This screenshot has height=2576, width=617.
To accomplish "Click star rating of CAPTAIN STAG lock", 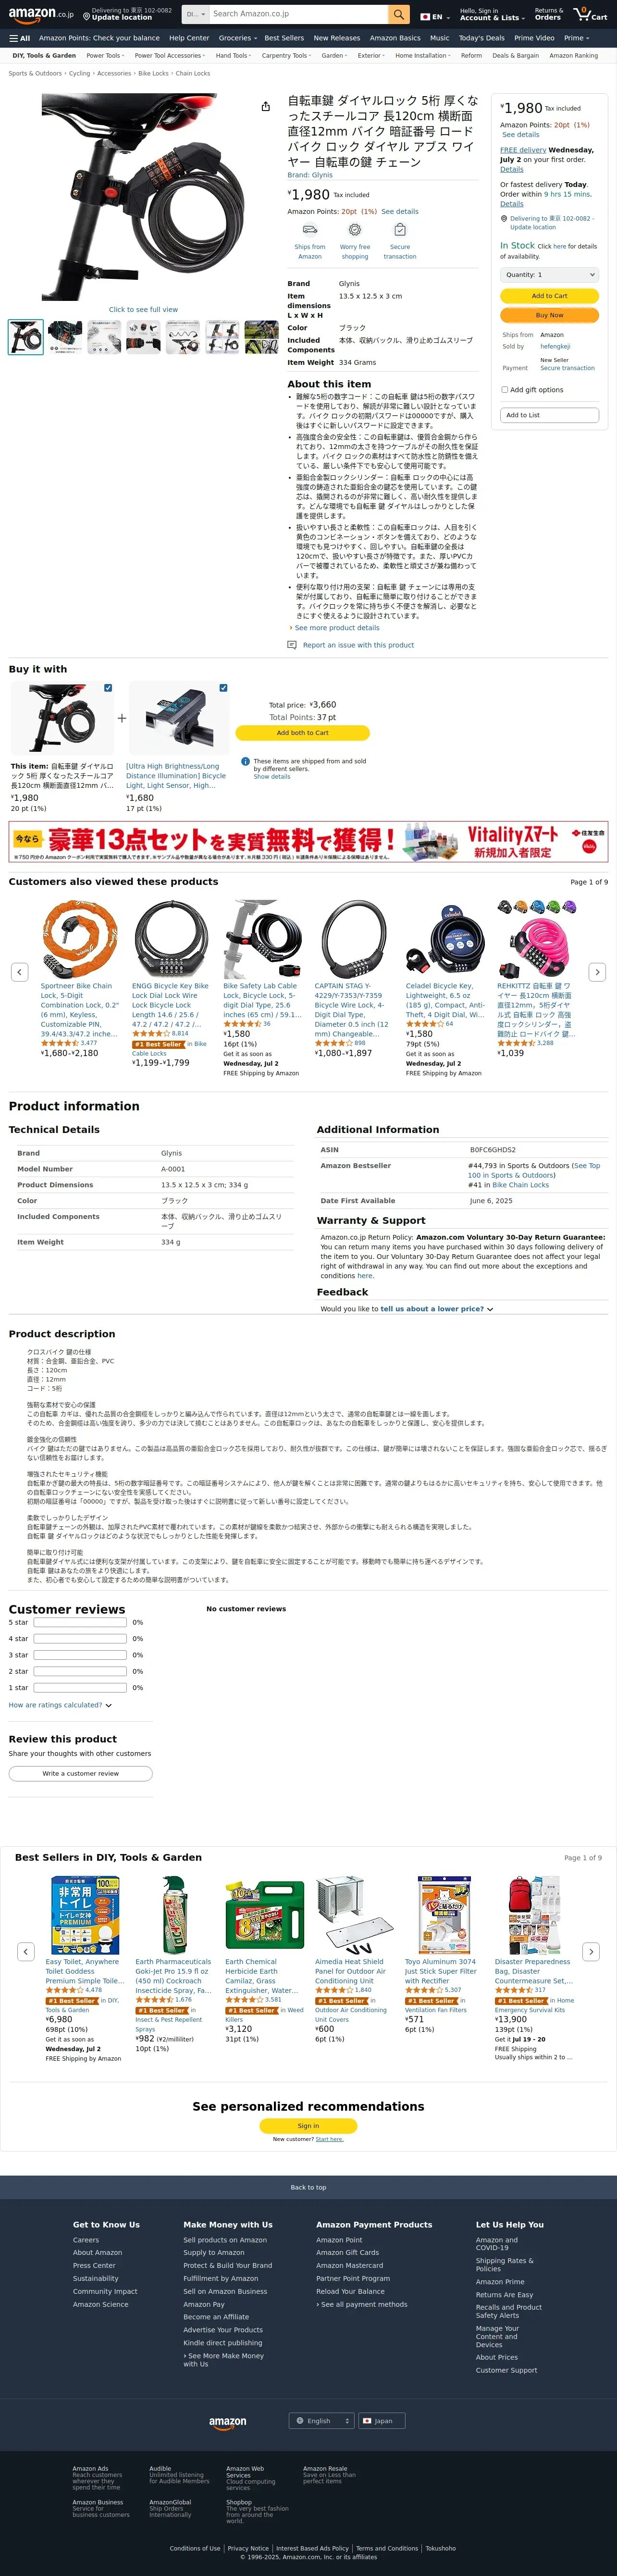I will pos(334,1043).
